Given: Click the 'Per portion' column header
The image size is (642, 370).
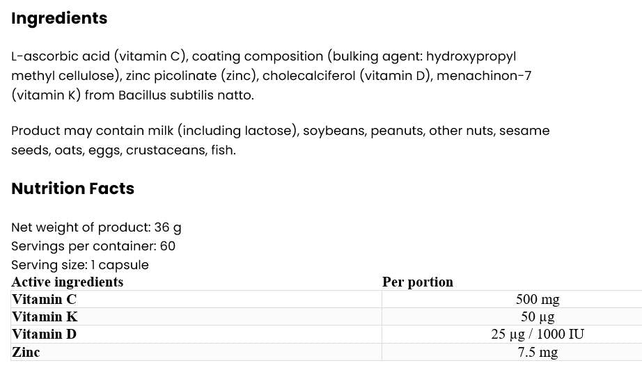Looking at the screenshot, I should 418,282.
